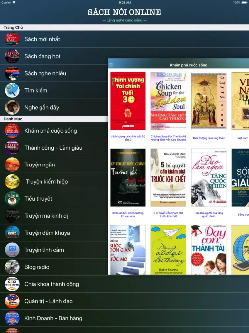Tap the Quản trị - Lãnh đạo round icon
This screenshot has height=333, width=249.
pyautogui.click(x=12, y=301)
